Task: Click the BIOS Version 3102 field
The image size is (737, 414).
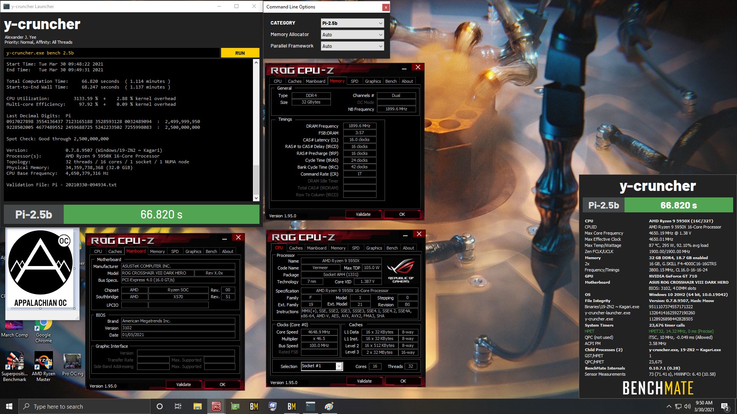Action: (178, 328)
